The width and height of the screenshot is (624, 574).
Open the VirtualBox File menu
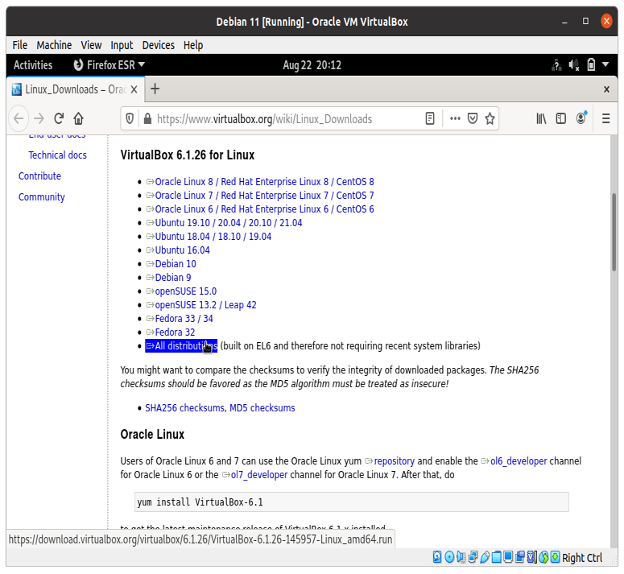[x=20, y=45]
